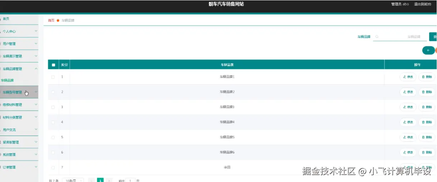
Task: Click 修改 for row 车辆品牌3
Action: coord(408,107)
